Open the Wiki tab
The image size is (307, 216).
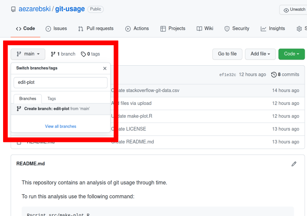205,29
